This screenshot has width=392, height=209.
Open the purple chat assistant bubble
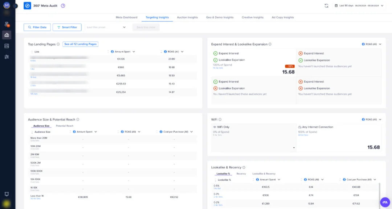(x=385, y=202)
